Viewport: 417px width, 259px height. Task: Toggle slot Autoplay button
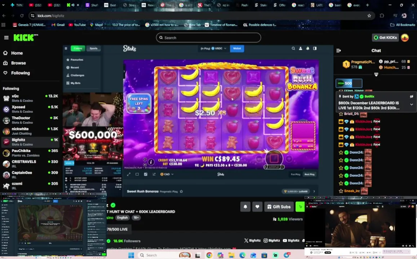point(274,167)
